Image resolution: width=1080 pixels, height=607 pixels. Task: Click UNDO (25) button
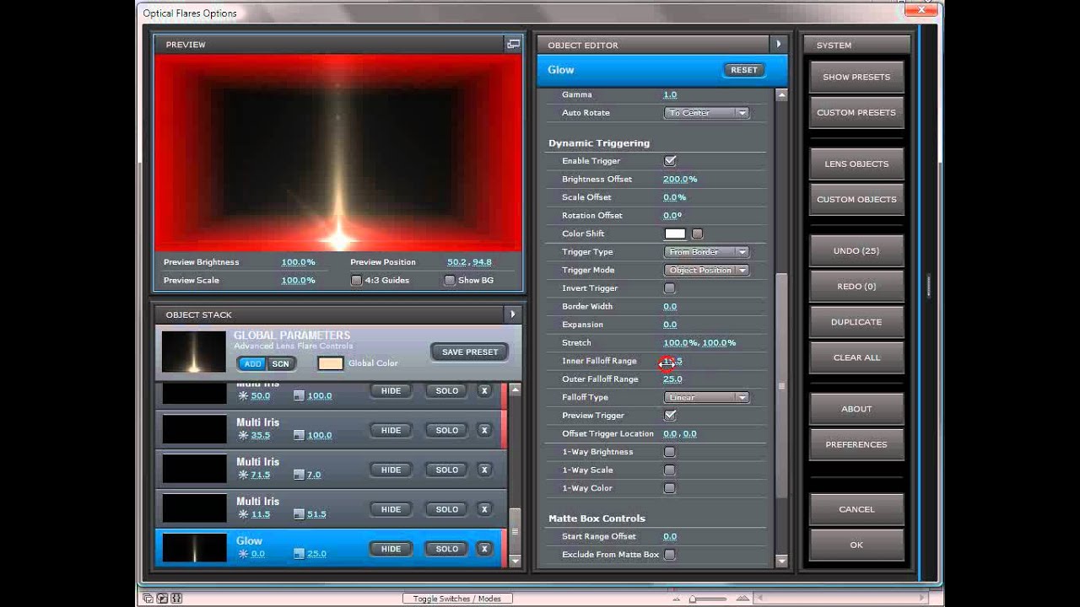[856, 250]
